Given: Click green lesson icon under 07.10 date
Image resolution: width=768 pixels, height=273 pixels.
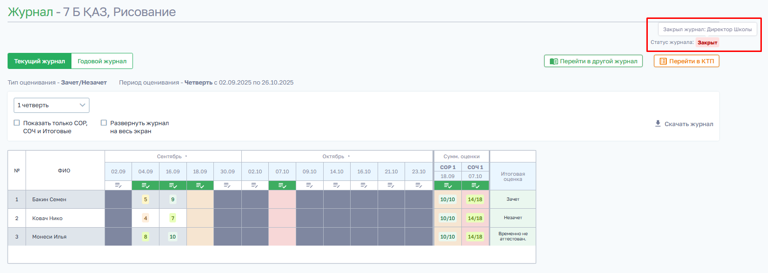Looking at the screenshot, I should click(282, 186).
